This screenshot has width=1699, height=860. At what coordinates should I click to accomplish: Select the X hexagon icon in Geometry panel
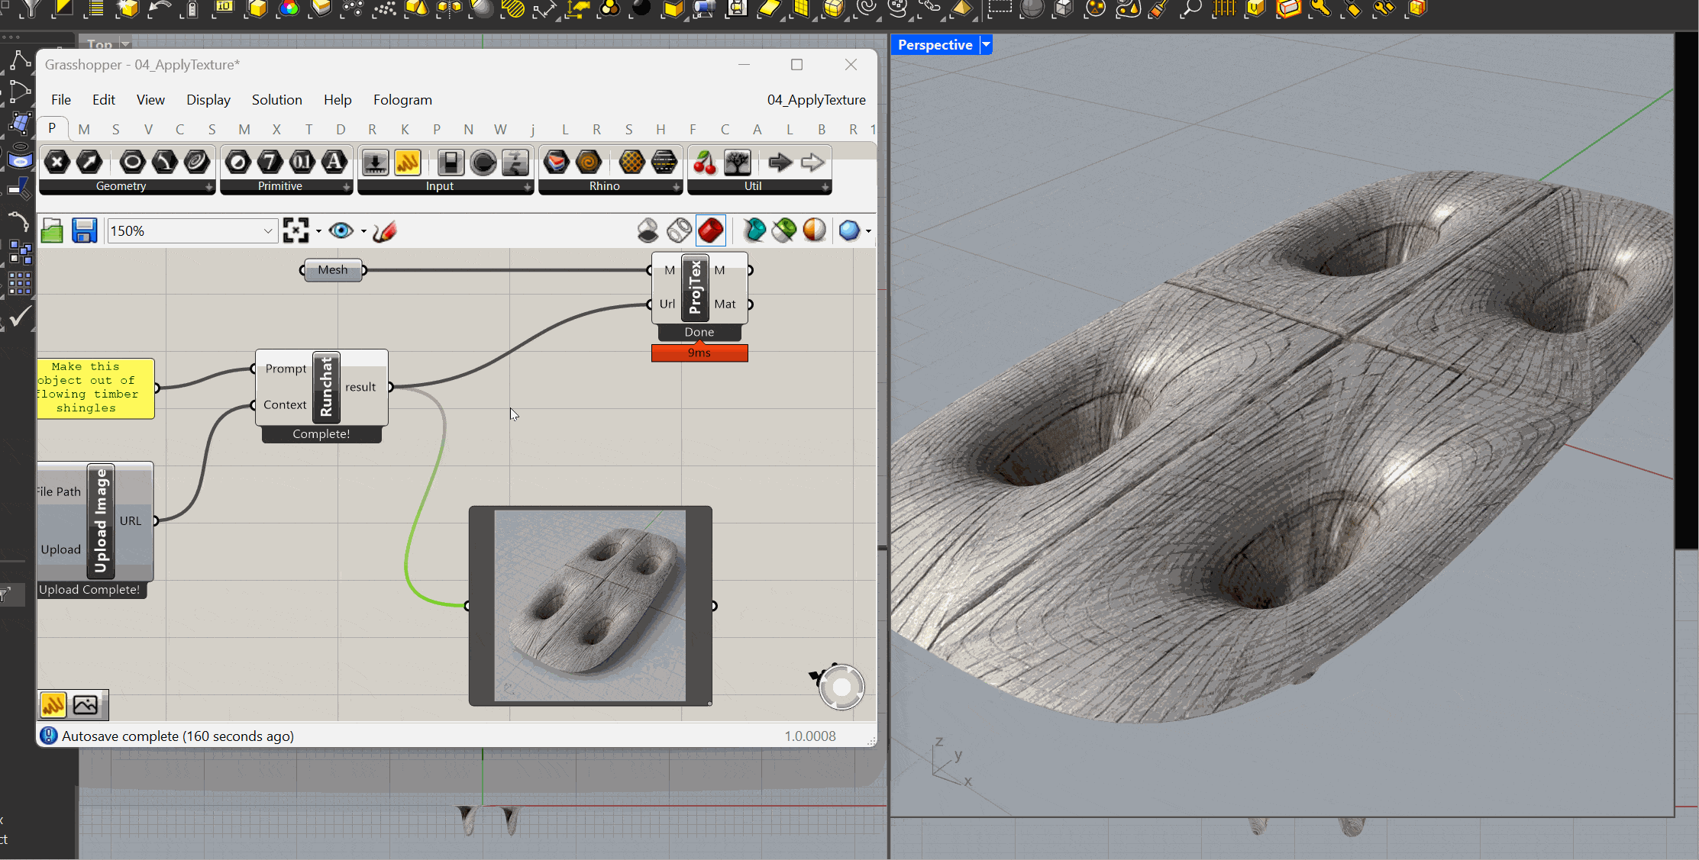[57, 162]
